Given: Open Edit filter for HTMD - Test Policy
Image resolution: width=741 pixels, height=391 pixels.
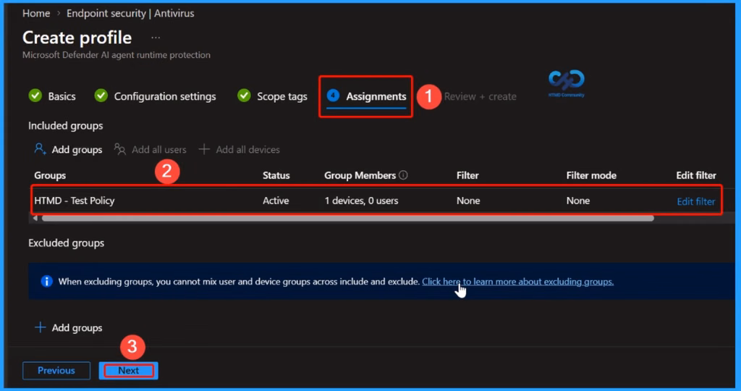Looking at the screenshot, I should click(x=695, y=201).
